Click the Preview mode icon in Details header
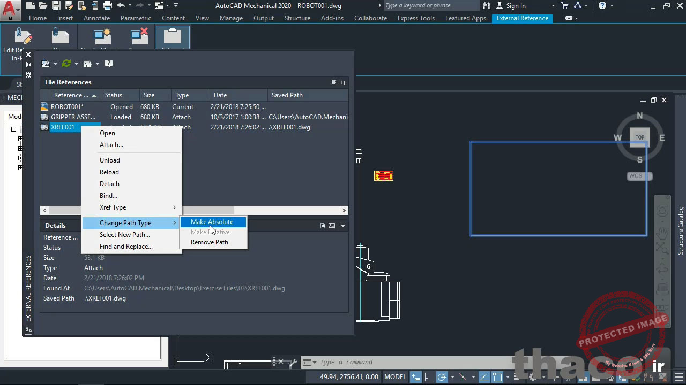Screen dimensions: 686x385 pyautogui.click(x=332, y=226)
